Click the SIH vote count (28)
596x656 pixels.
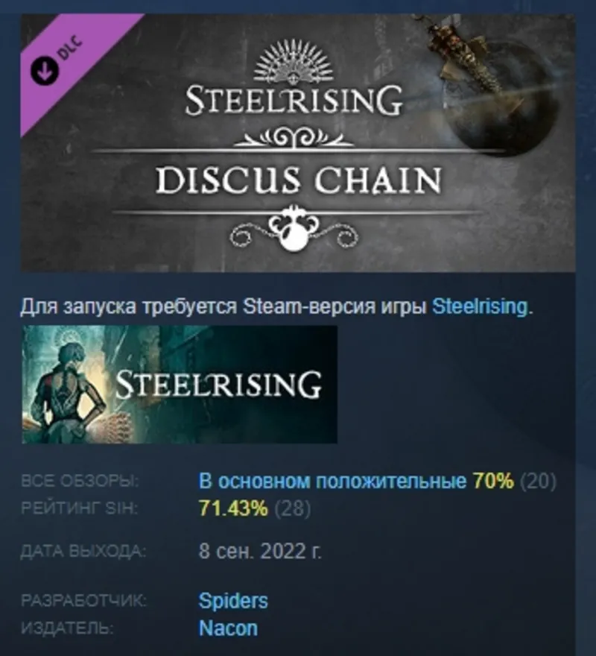[292, 508]
